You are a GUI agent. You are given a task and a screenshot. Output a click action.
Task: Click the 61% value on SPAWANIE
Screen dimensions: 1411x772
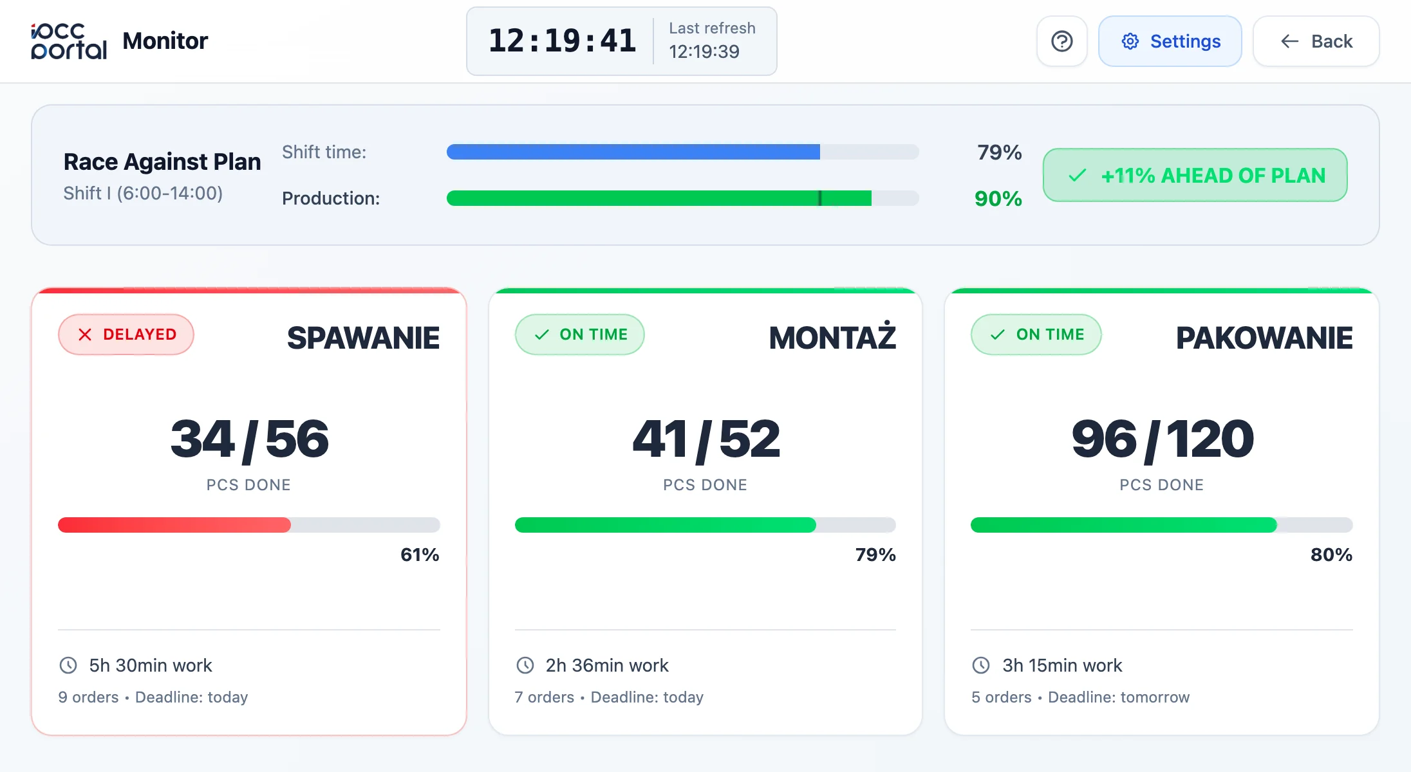[420, 555]
